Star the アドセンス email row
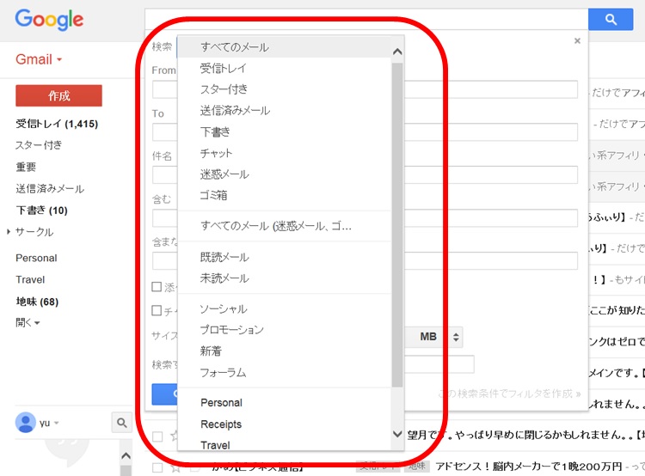The height and width of the screenshot is (476, 645). 175,467
